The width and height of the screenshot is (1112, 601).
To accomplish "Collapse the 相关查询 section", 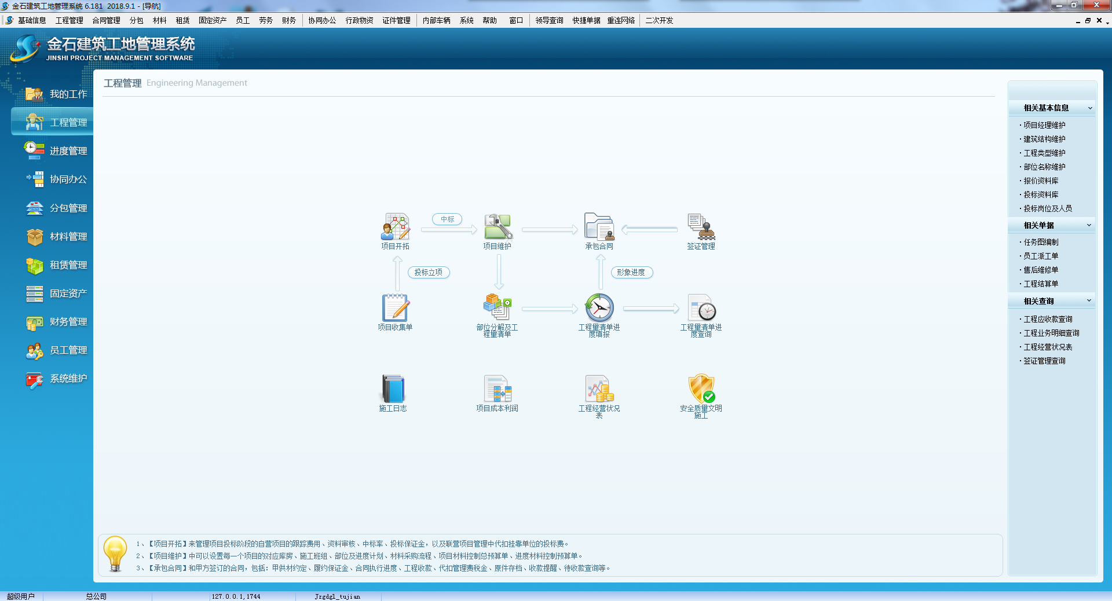I will point(1089,300).
